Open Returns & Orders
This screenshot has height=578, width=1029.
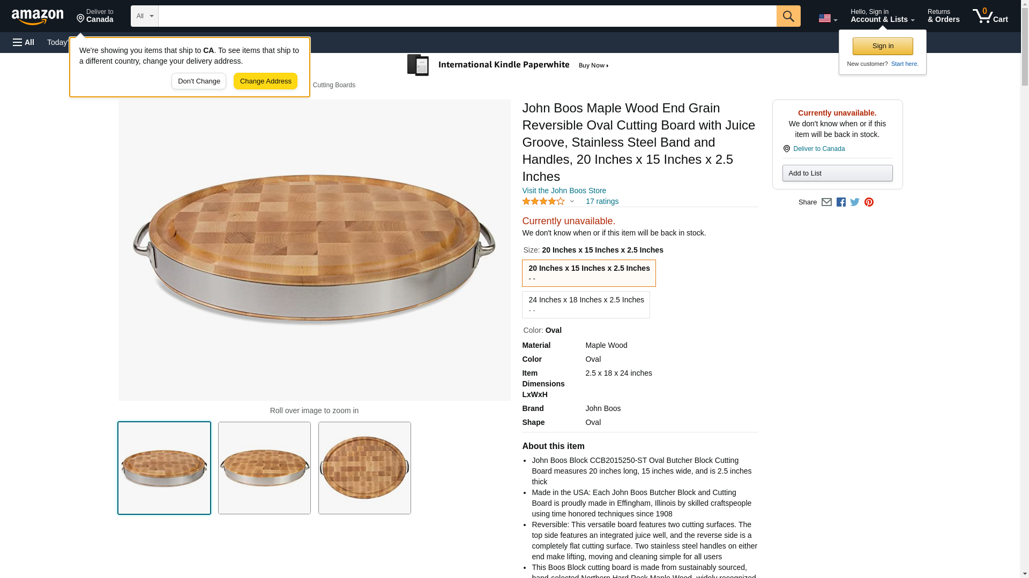pos(943,16)
